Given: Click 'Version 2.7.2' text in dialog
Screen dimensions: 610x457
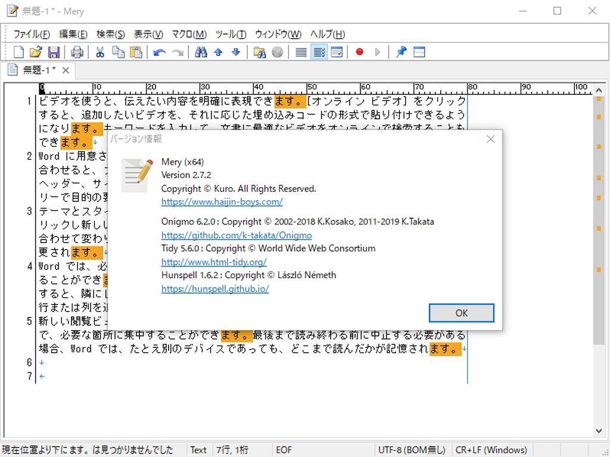Looking at the screenshot, I should [x=186, y=175].
